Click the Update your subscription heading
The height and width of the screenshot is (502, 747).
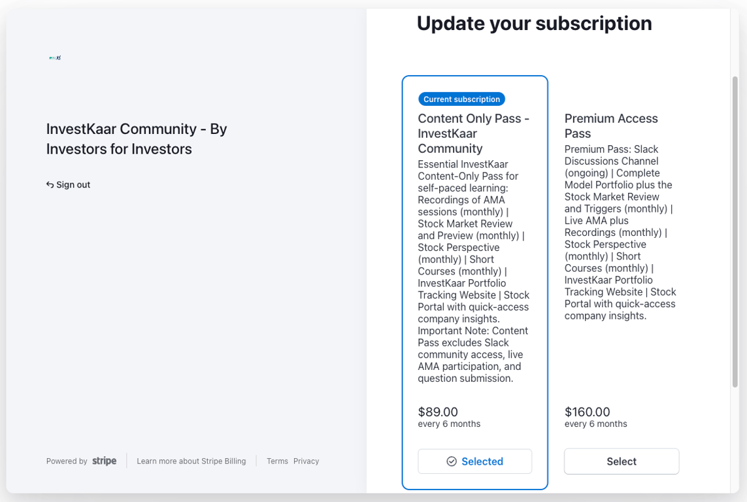(x=534, y=24)
